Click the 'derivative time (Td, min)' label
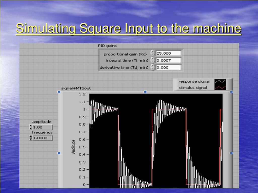258x193 pixels. tap(124, 67)
